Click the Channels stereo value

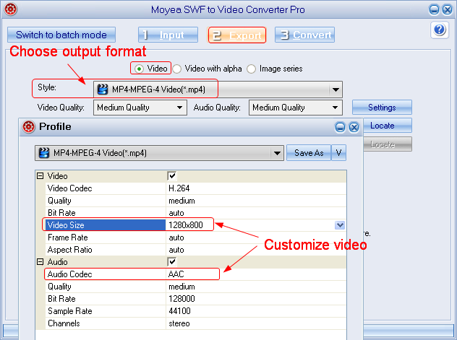click(179, 323)
